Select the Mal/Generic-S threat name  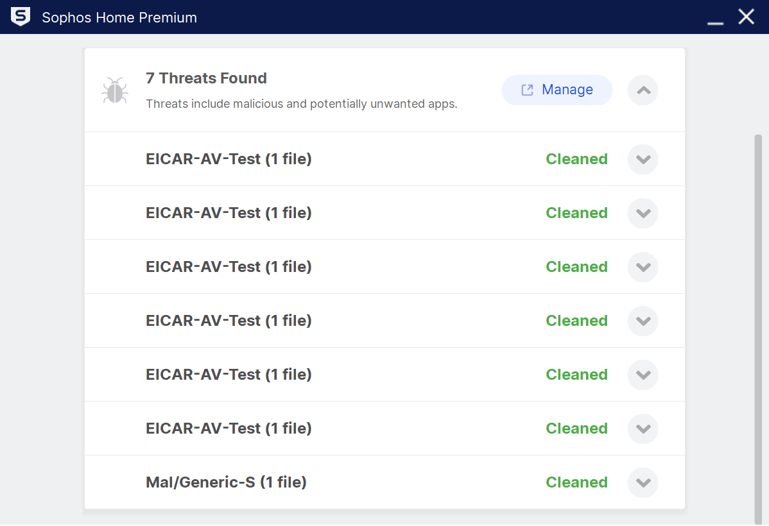pyautogui.click(x=227, y=482)
